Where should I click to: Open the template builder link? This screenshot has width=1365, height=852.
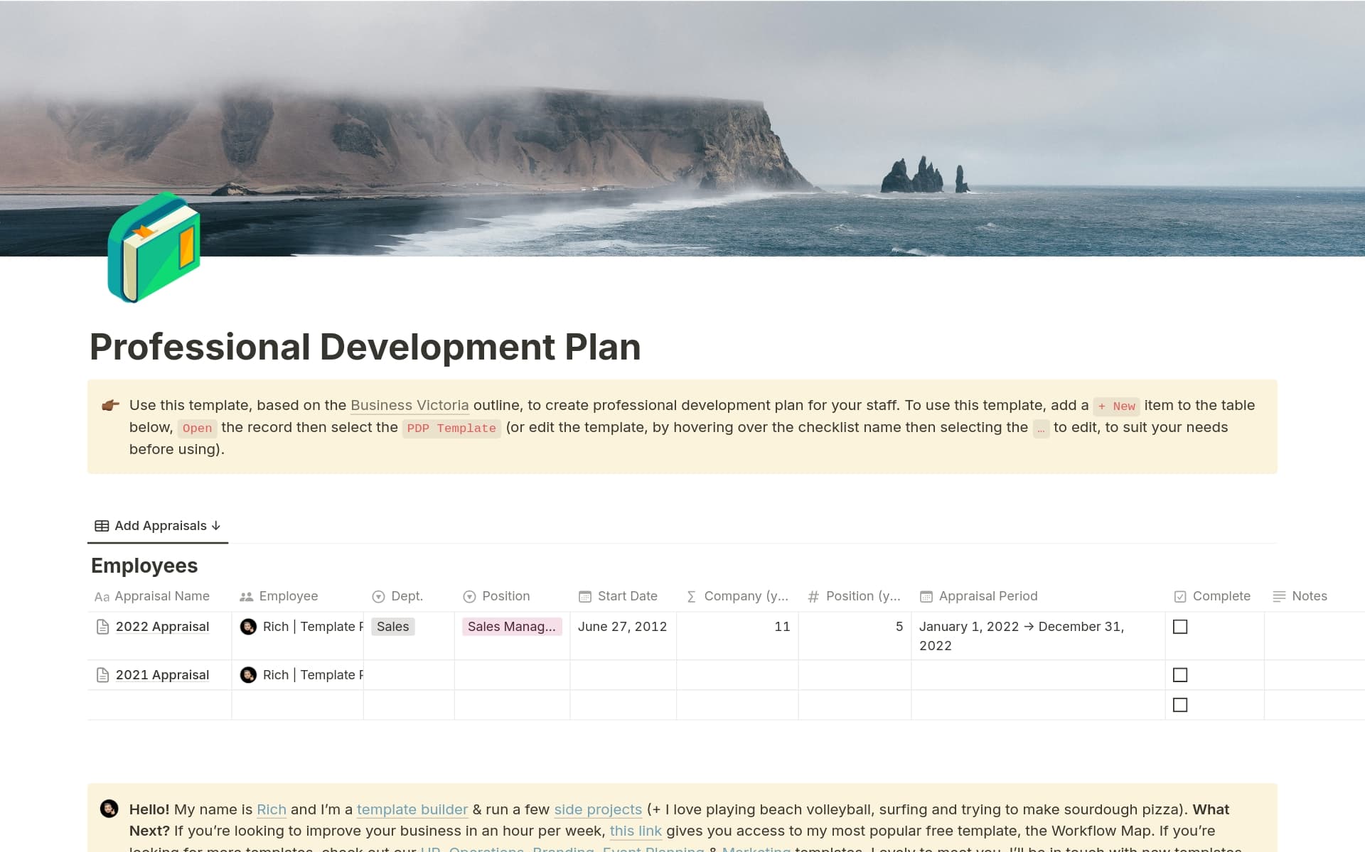tap(412, 809)
